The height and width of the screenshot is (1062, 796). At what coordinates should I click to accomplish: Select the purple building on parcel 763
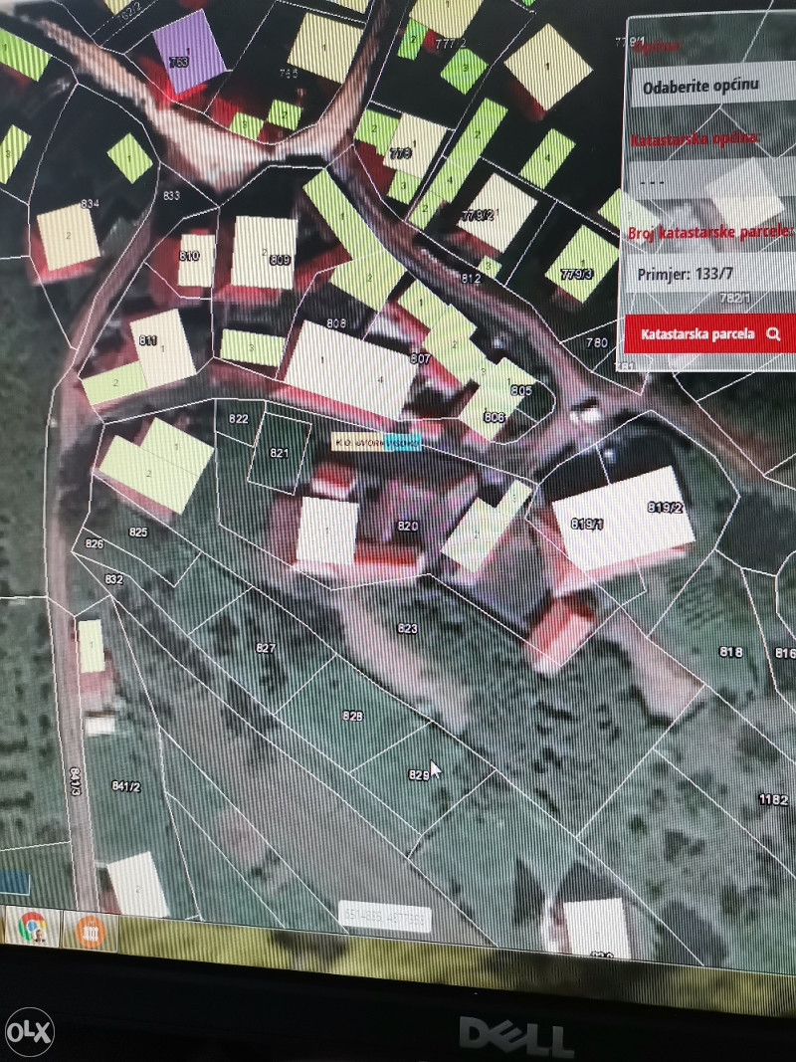point(187,52)
